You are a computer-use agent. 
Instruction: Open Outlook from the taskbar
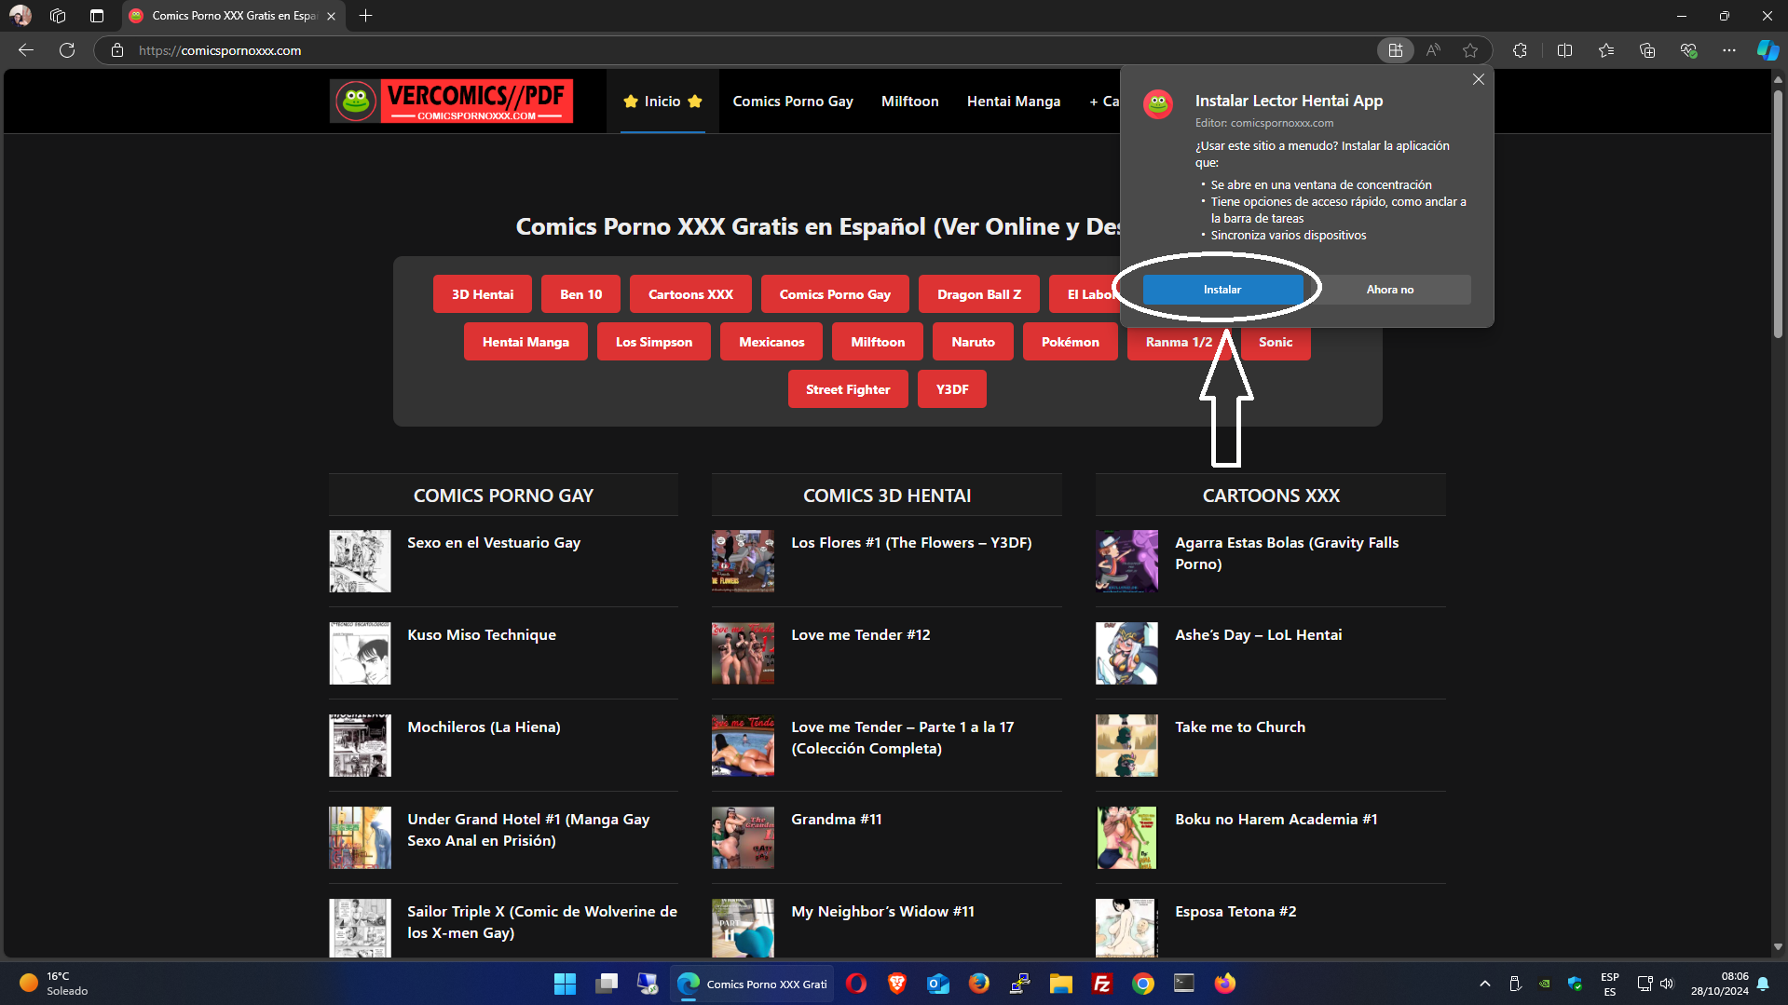(x=938, y=984)
